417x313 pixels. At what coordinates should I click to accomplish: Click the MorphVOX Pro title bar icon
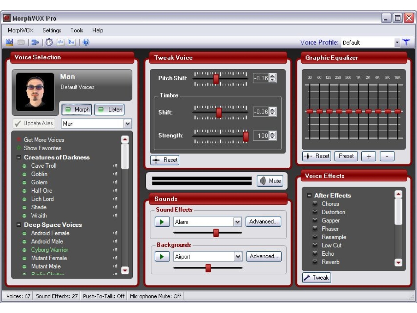(7, 18)
